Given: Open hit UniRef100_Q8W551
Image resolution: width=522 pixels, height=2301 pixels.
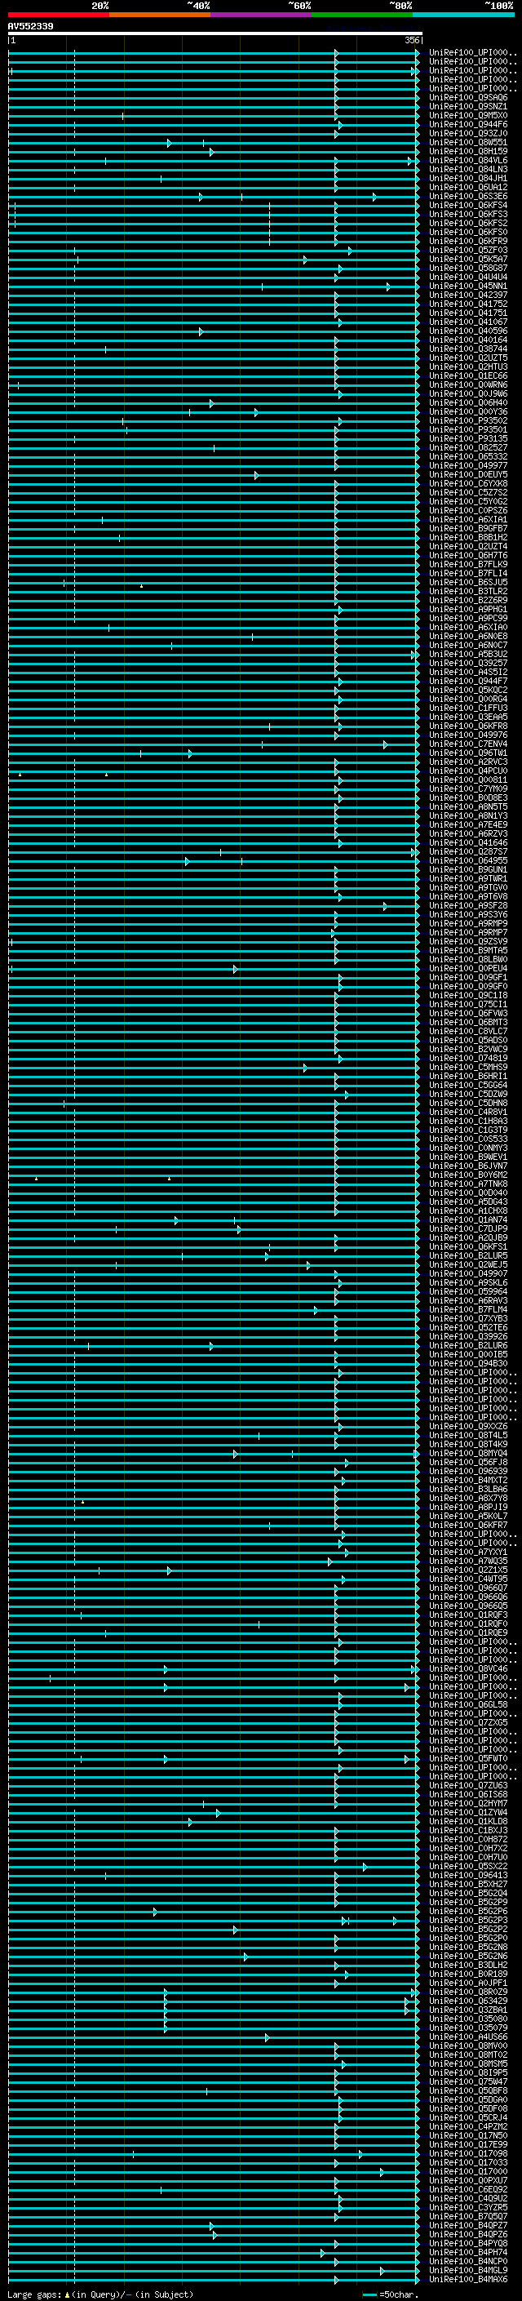Looking at the screenshot, I should [x=468, y=142].
